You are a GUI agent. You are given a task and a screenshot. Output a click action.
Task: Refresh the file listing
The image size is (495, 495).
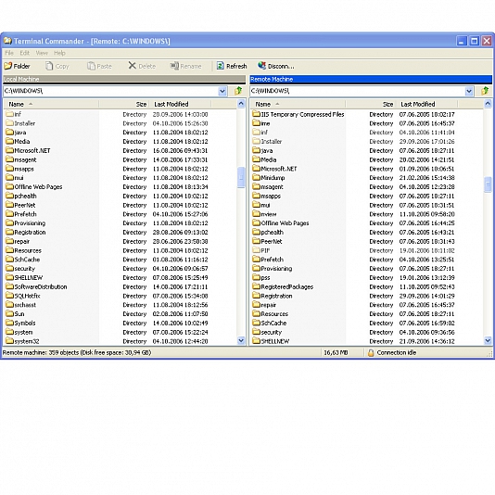tap(232, 66)
